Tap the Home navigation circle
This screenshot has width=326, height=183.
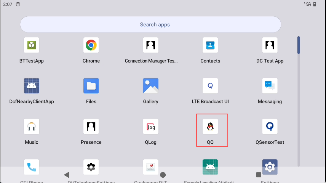pyautogui.click(x=163, y=175)
